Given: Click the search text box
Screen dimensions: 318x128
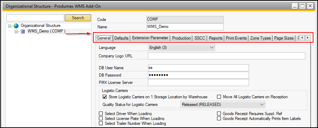Looking at the screenshot, I should (x=35, y=18).
